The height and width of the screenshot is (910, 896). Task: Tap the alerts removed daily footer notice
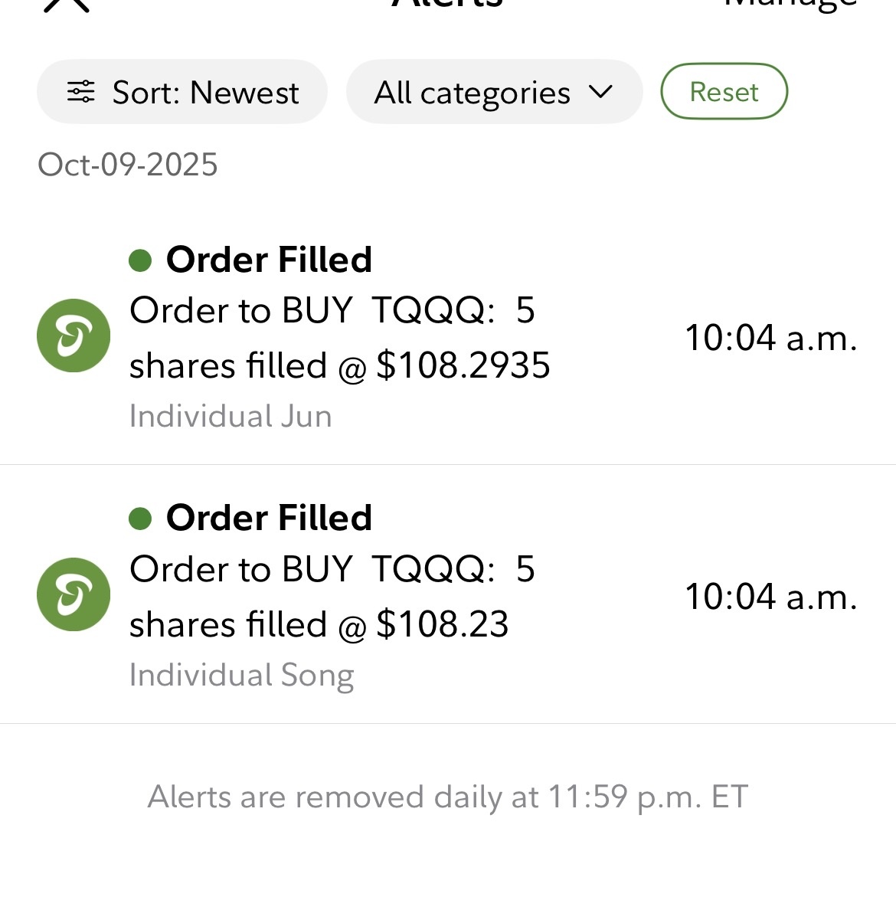tap(447, 797)
